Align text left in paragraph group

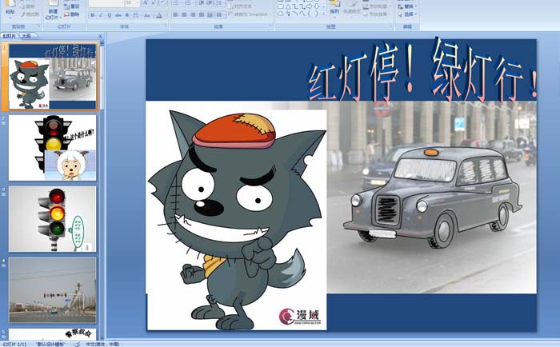point(175,14)
